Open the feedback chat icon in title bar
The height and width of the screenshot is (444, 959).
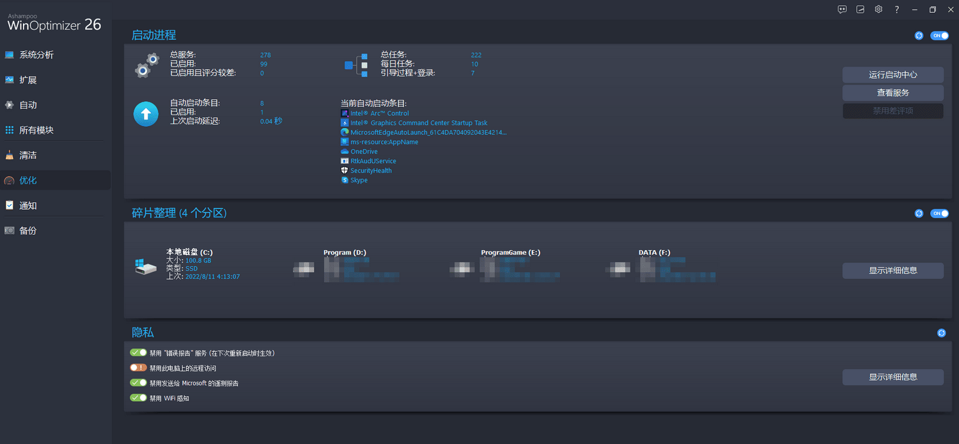pyautogui.click(x=842, y=10)
